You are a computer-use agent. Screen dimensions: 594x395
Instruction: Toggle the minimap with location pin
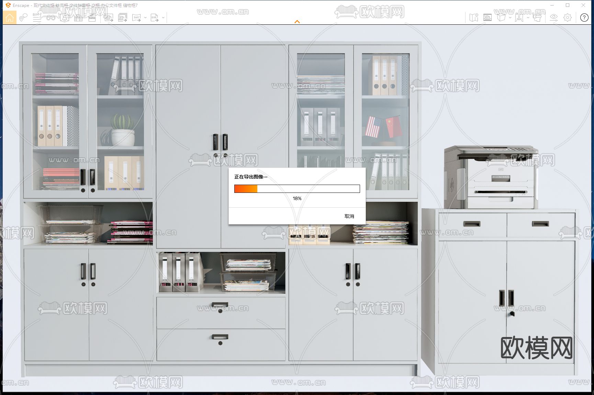point(474,18)
